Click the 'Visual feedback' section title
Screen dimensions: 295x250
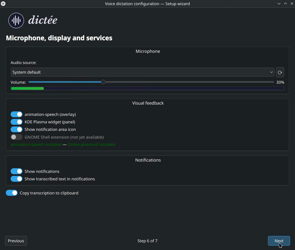(x=148, y=103)
